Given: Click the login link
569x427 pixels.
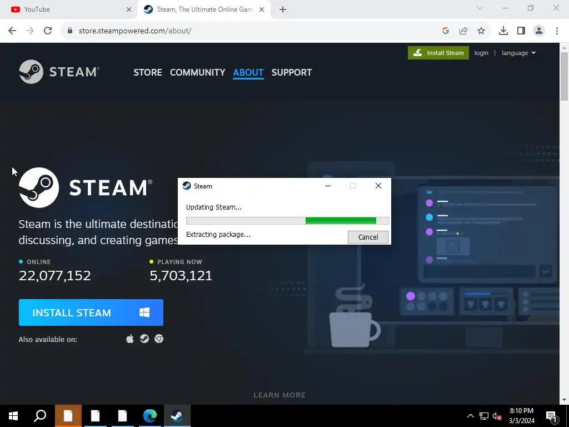Looking at the screenshot, I should pos(481,53).
